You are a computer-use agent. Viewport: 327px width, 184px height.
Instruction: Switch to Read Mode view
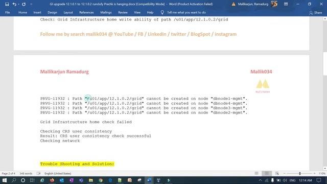[x=256, y=173]
